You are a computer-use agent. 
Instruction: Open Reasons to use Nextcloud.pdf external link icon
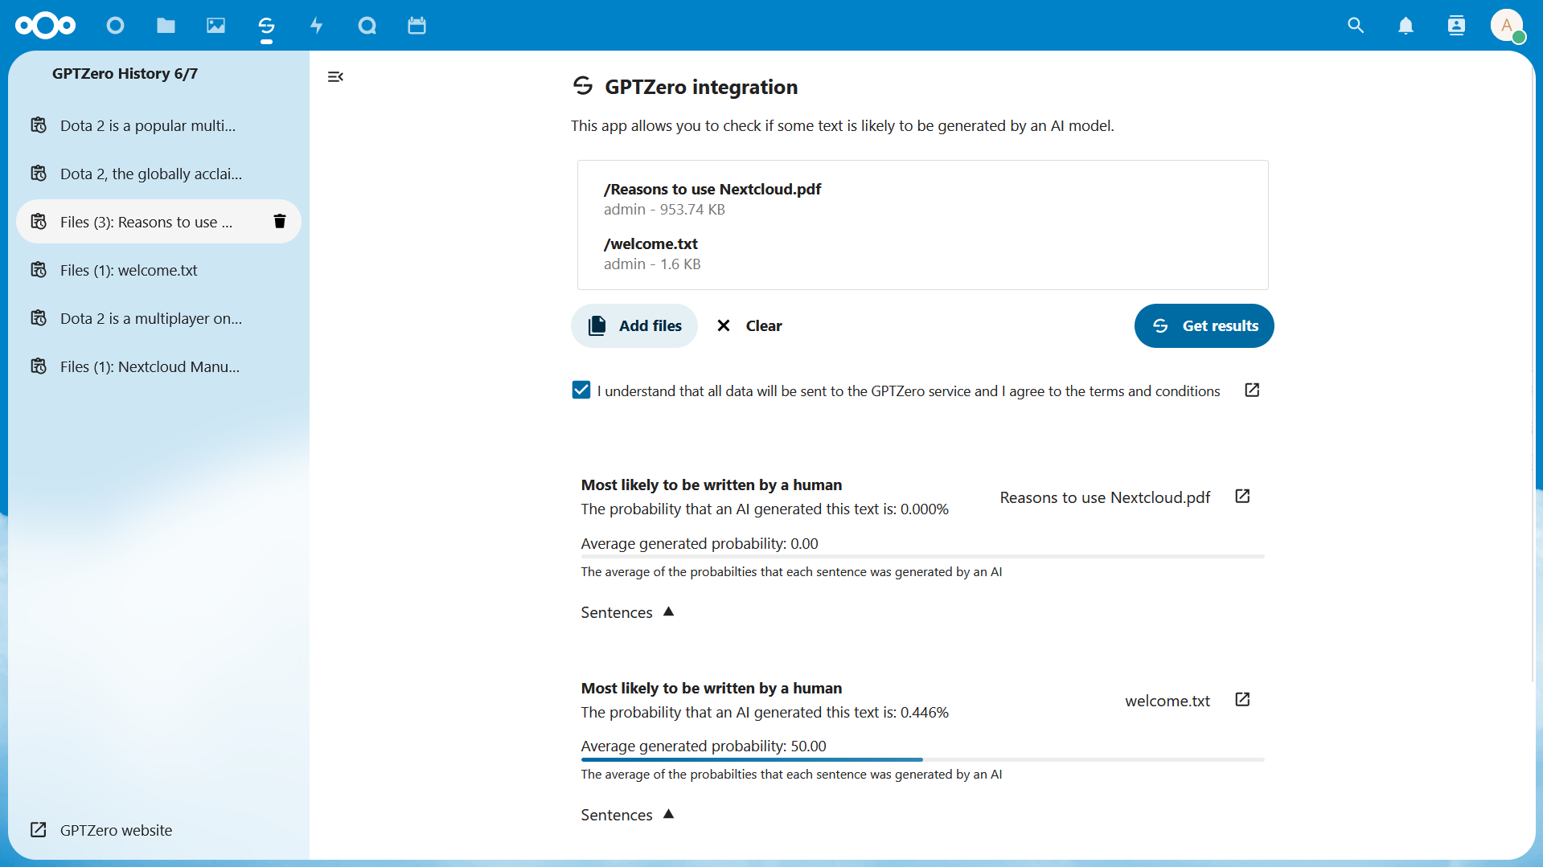tap(1242, 496)
